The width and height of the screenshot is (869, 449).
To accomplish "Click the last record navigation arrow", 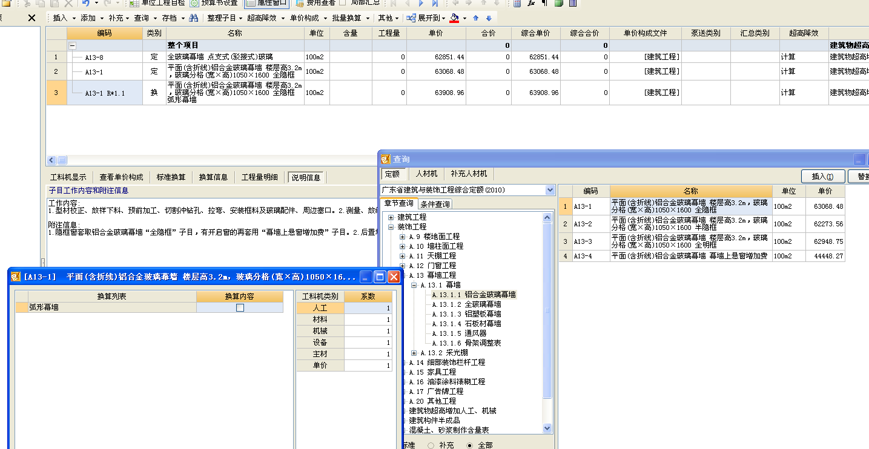I will coord(434,3).
